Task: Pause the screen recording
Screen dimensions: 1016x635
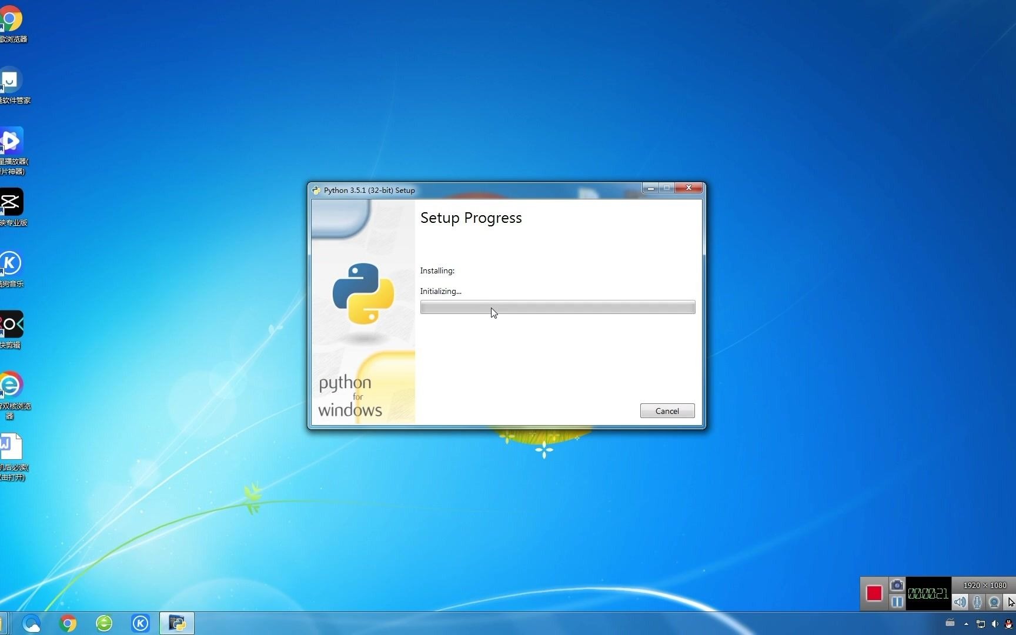Action: tap(897, 601)
